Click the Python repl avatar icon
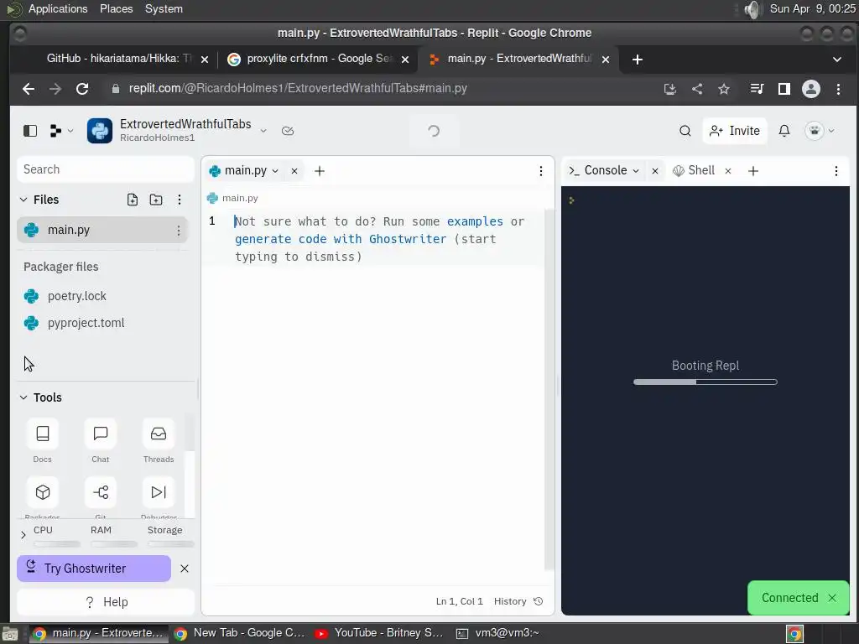The image size is (859, 644). pyautogui.click(x=100, y=131)
